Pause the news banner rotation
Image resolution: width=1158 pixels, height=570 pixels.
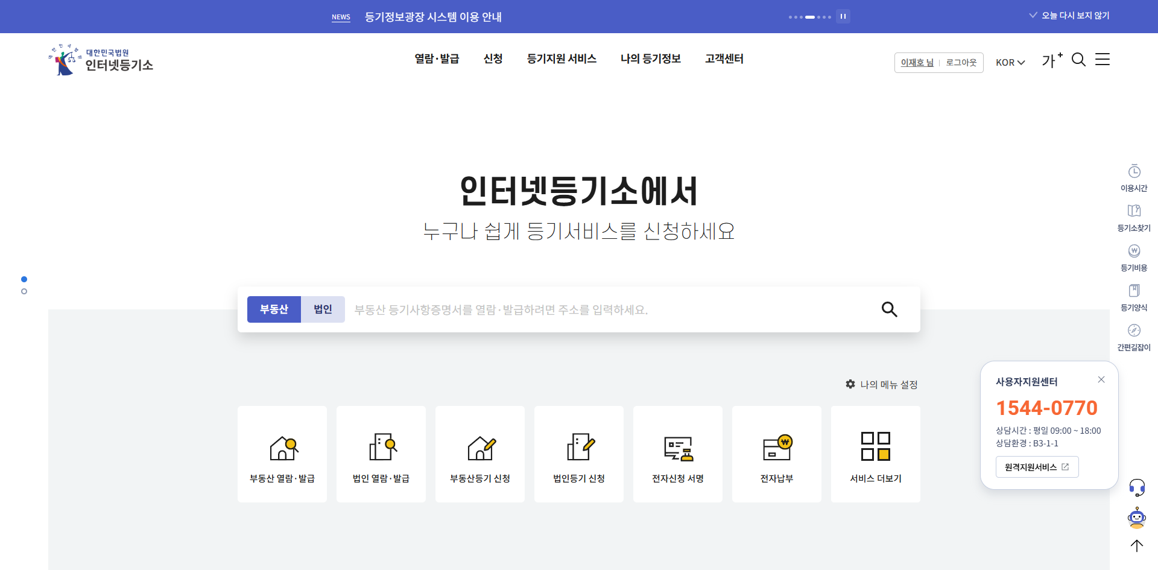click(x=843, y=17)
